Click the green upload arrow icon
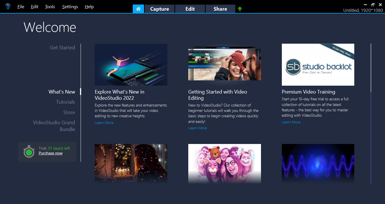The height and width of the screenshot is (204, 385). point(240,9)
